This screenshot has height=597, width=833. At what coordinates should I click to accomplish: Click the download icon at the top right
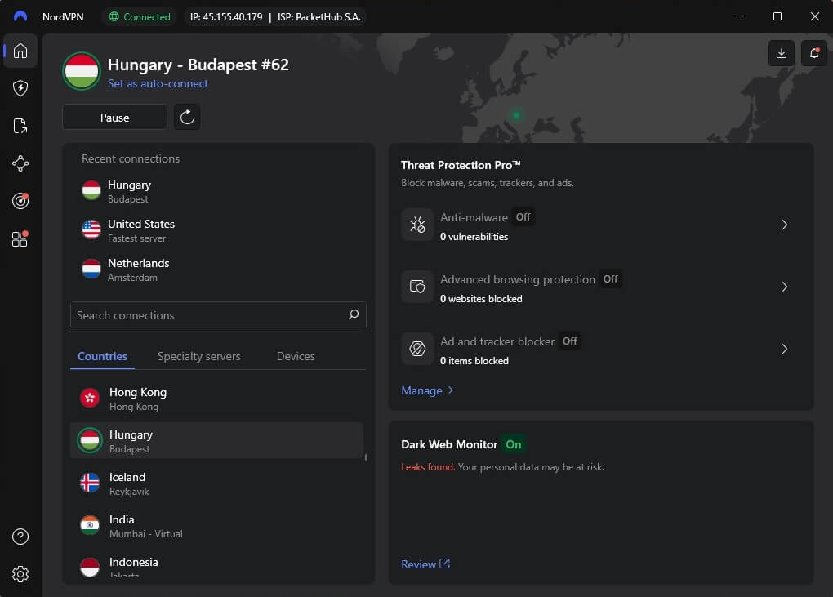(x=781, y=52)
